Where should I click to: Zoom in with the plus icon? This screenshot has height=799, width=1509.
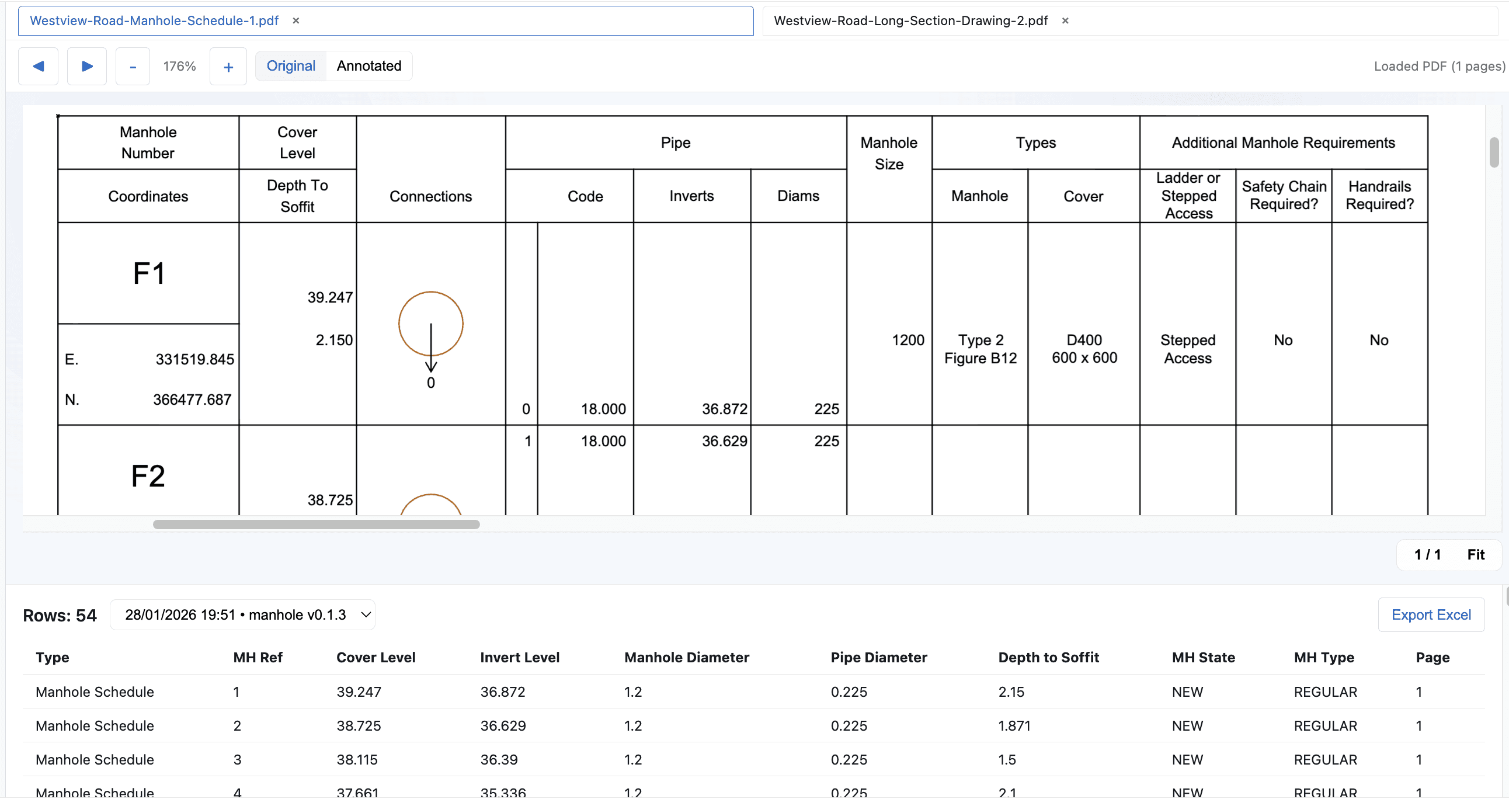[228, 67]
